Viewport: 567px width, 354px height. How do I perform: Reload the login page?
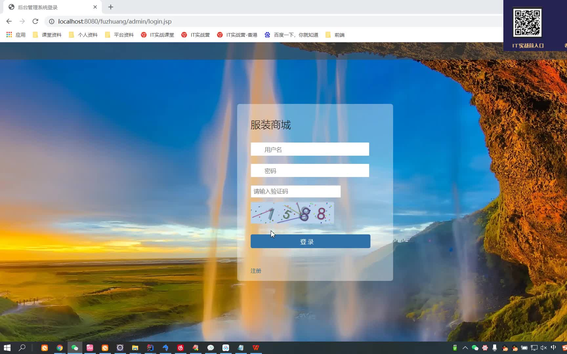[35, 21]
